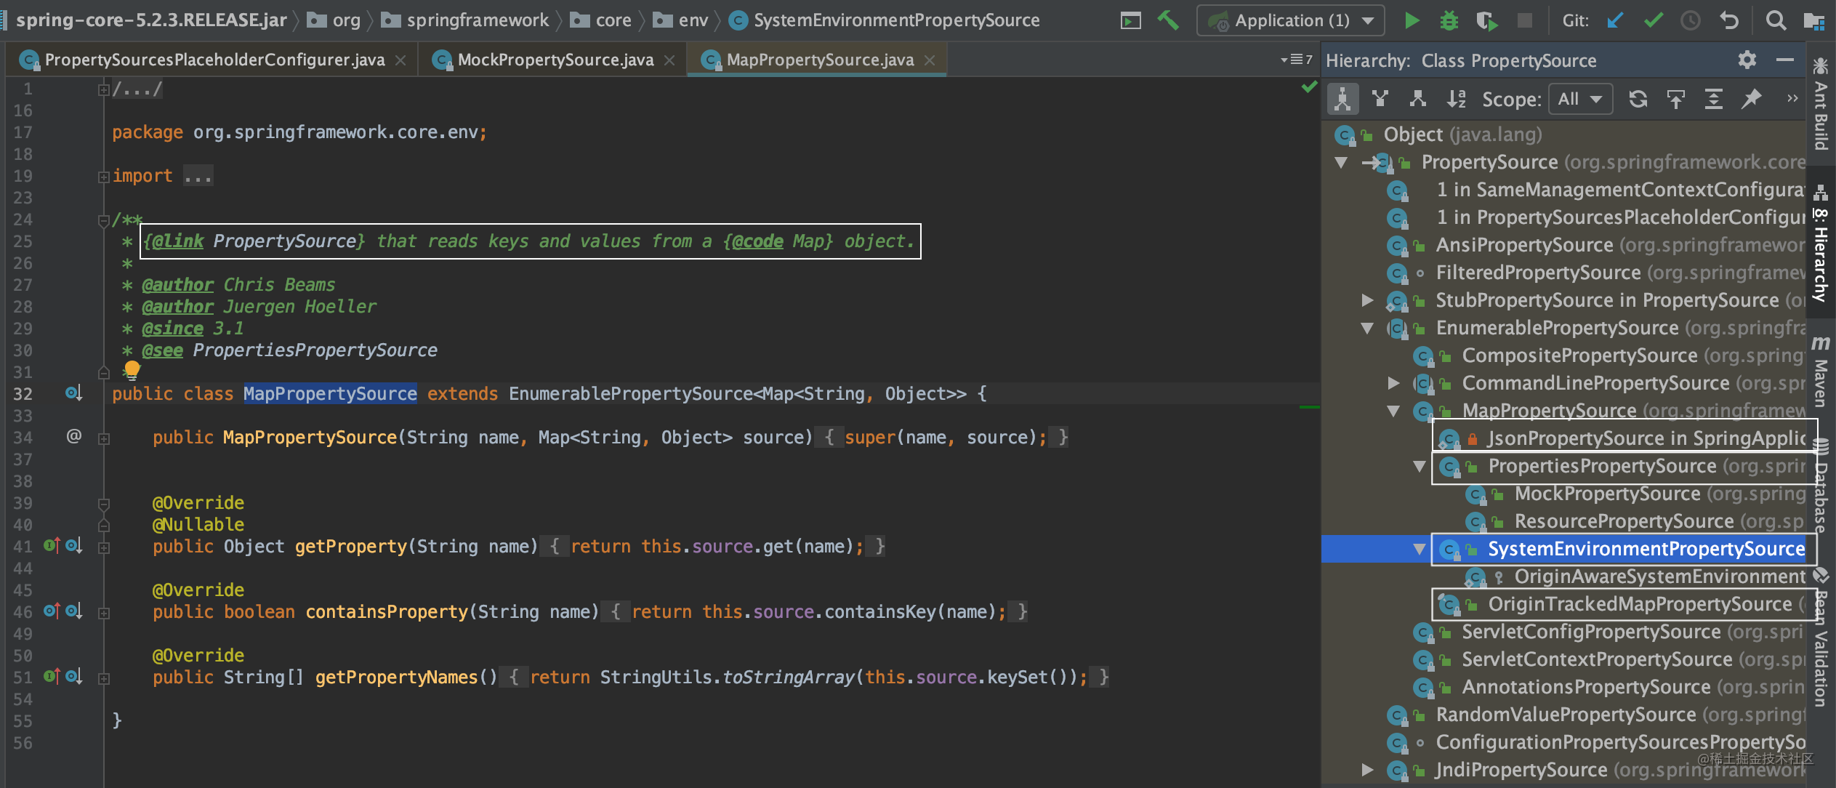Run with coverage via the shield icon
This screenshot has height=788, width=1836.
coord(1486,20)
